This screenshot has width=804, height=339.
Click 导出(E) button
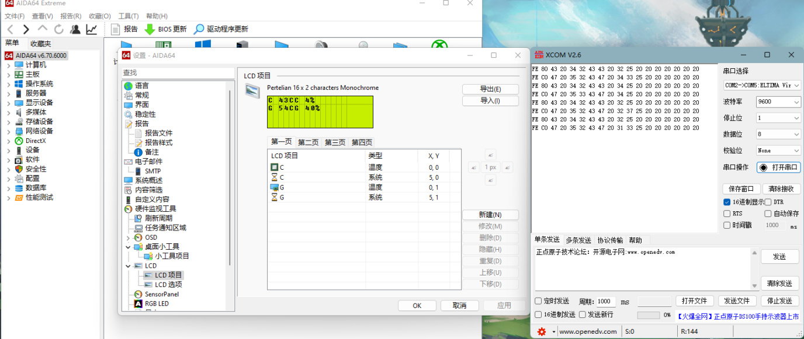490,89
